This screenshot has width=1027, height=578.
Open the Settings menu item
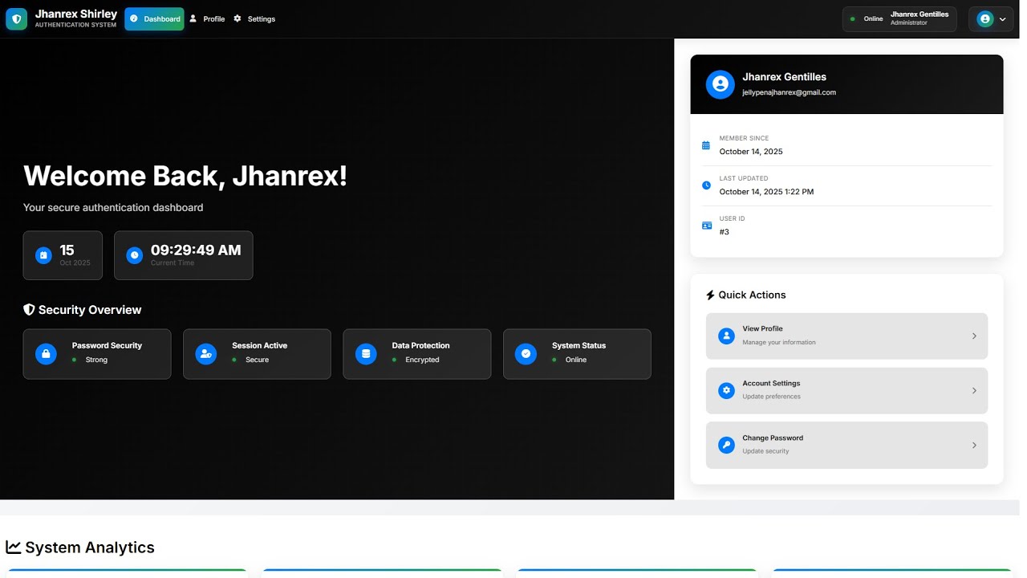tap(254, 18)
